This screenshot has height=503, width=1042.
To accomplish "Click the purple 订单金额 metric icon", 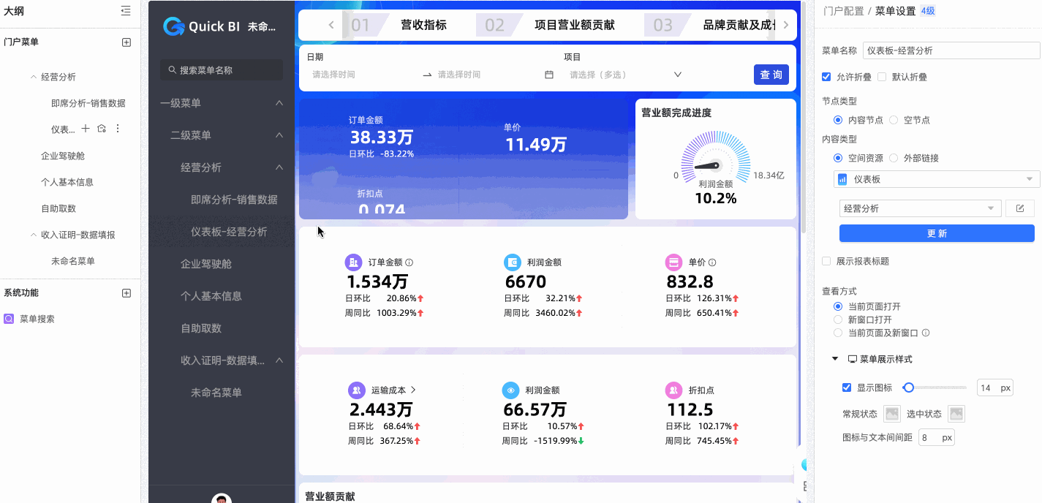I will 353,262.
